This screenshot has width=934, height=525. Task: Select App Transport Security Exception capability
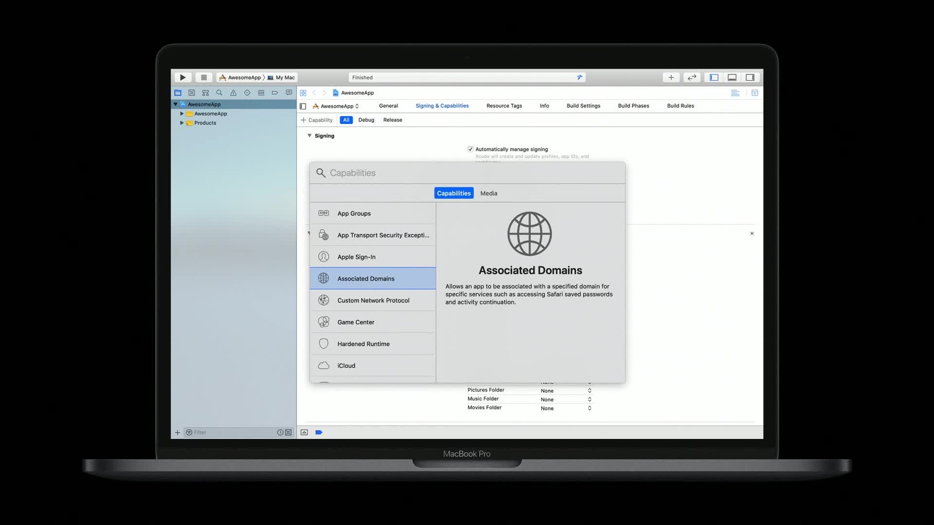pos(373,235)
